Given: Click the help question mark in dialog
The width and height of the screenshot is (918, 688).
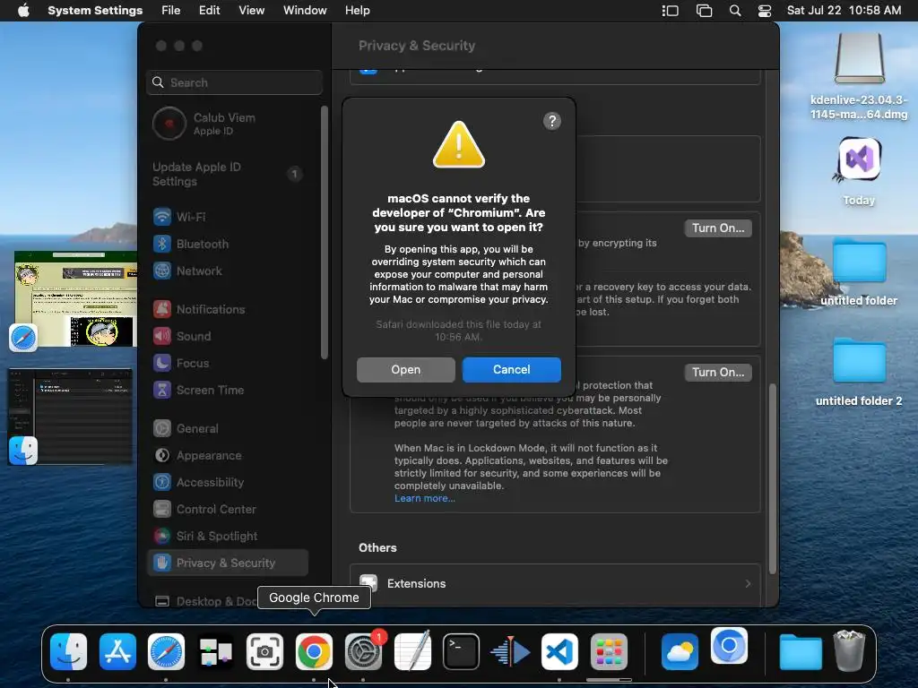Looking at the screenshot, I should (x=551, y=121).
